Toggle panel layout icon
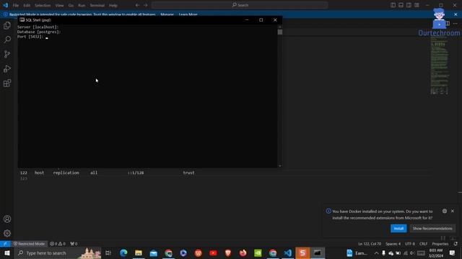462x259 pixels. click(401, 5)
